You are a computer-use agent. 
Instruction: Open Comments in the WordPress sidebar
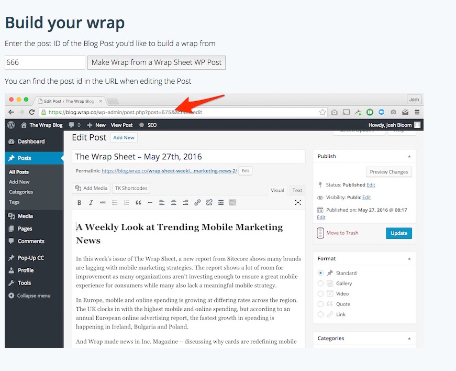tap(34, 241)
